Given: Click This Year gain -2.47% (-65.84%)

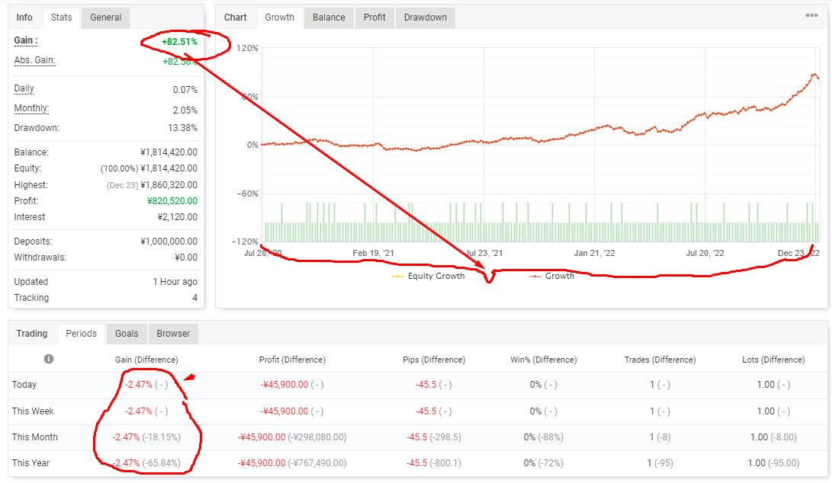Looking at the screenshot, I should 146,463.
